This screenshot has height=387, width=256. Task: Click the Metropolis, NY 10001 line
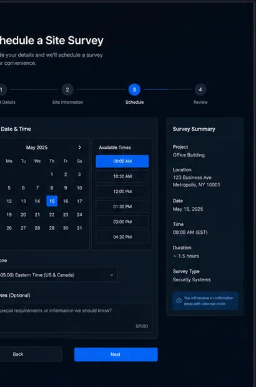(x=197, y=185)
